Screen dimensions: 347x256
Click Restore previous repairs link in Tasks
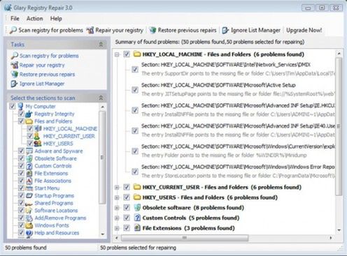[x=47, y=75]
